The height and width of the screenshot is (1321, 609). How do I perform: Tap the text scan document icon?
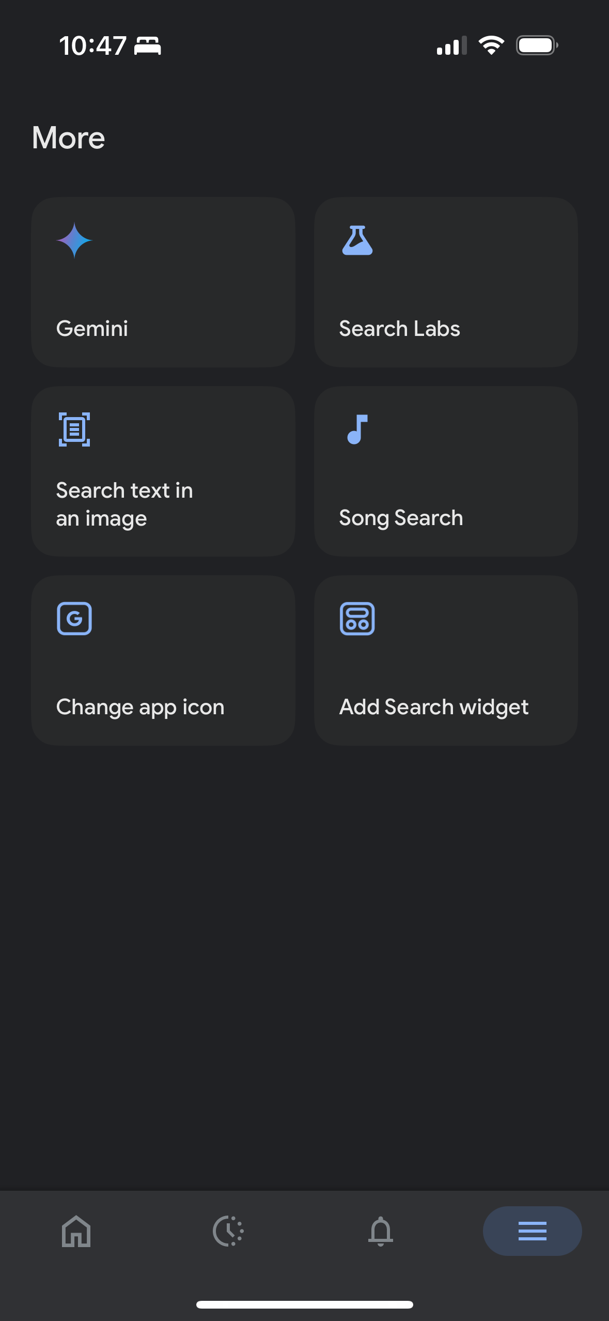tap(74, 429)
